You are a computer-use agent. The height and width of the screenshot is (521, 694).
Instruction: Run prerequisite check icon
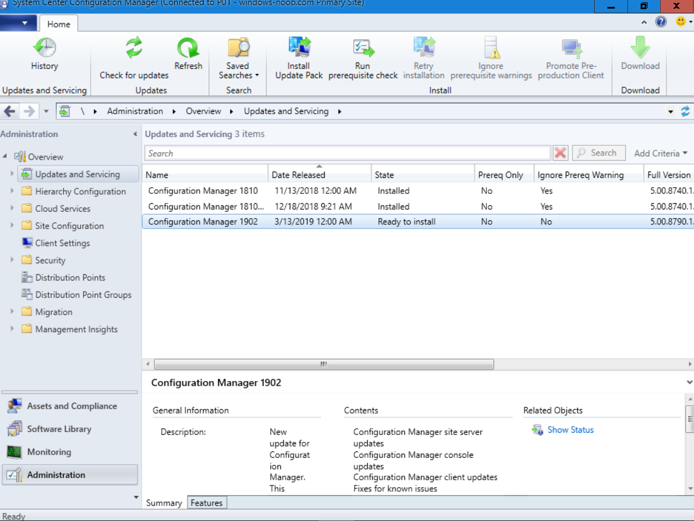pos(362,48)
